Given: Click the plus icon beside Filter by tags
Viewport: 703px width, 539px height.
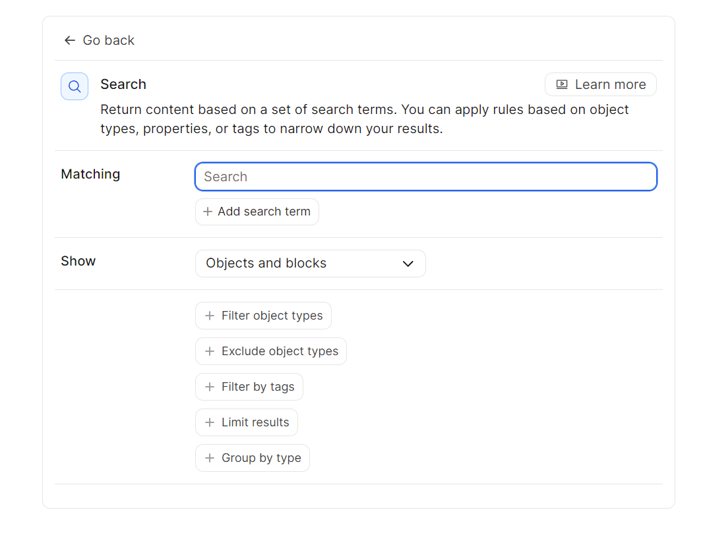Looking at the screenshot, I should point(210,387).
